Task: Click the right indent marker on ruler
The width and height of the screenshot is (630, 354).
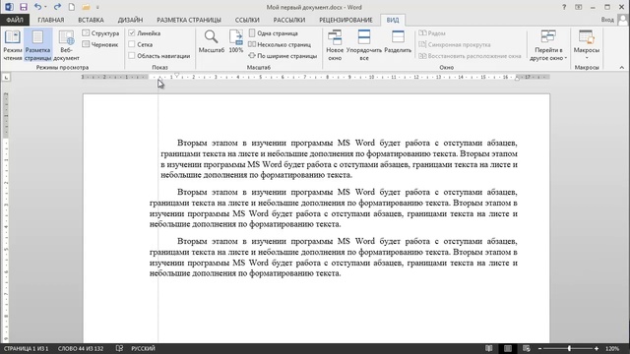Action: click(517, 79)
